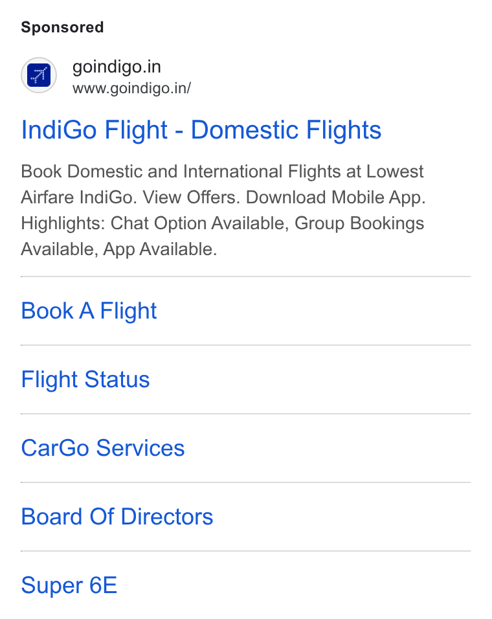Click "Download Mobile App" description text
Viewport: 492px width, 619px height.
pyautogui.click(x=336, y=197)
